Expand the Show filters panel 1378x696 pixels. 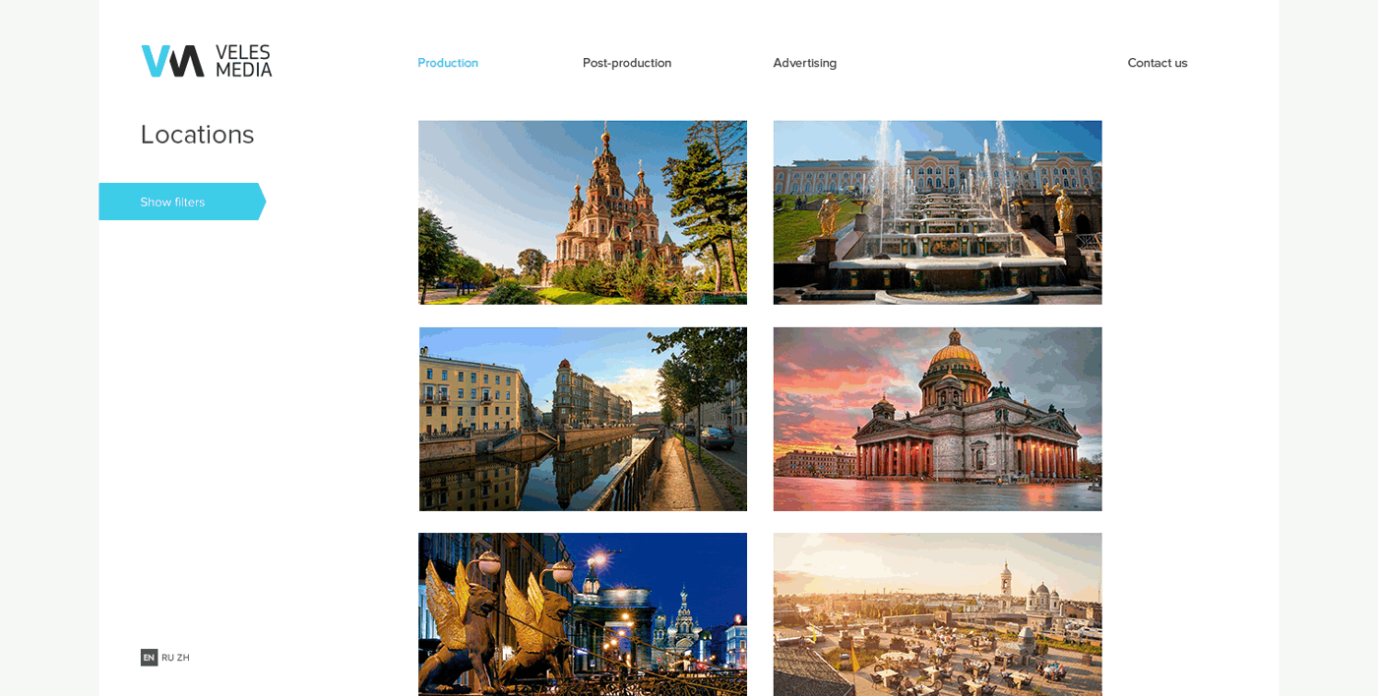point(173,202)
